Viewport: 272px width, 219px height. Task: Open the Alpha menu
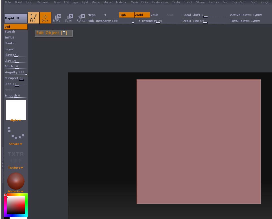point(8,2)
